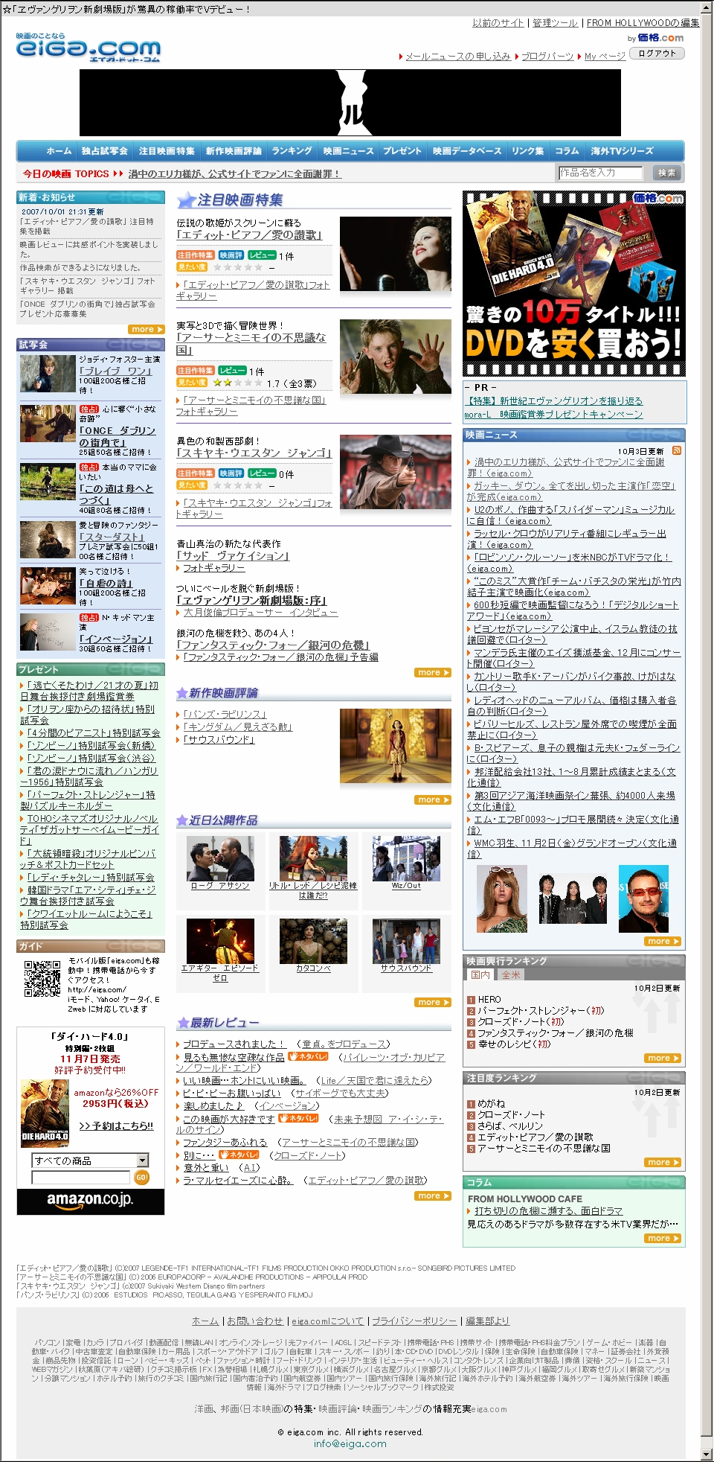Click the ネタバレ badge beside 見るも無惨な空虚な作品
The height and width of the screenshot is (1462, 714).
[308, 1056]
